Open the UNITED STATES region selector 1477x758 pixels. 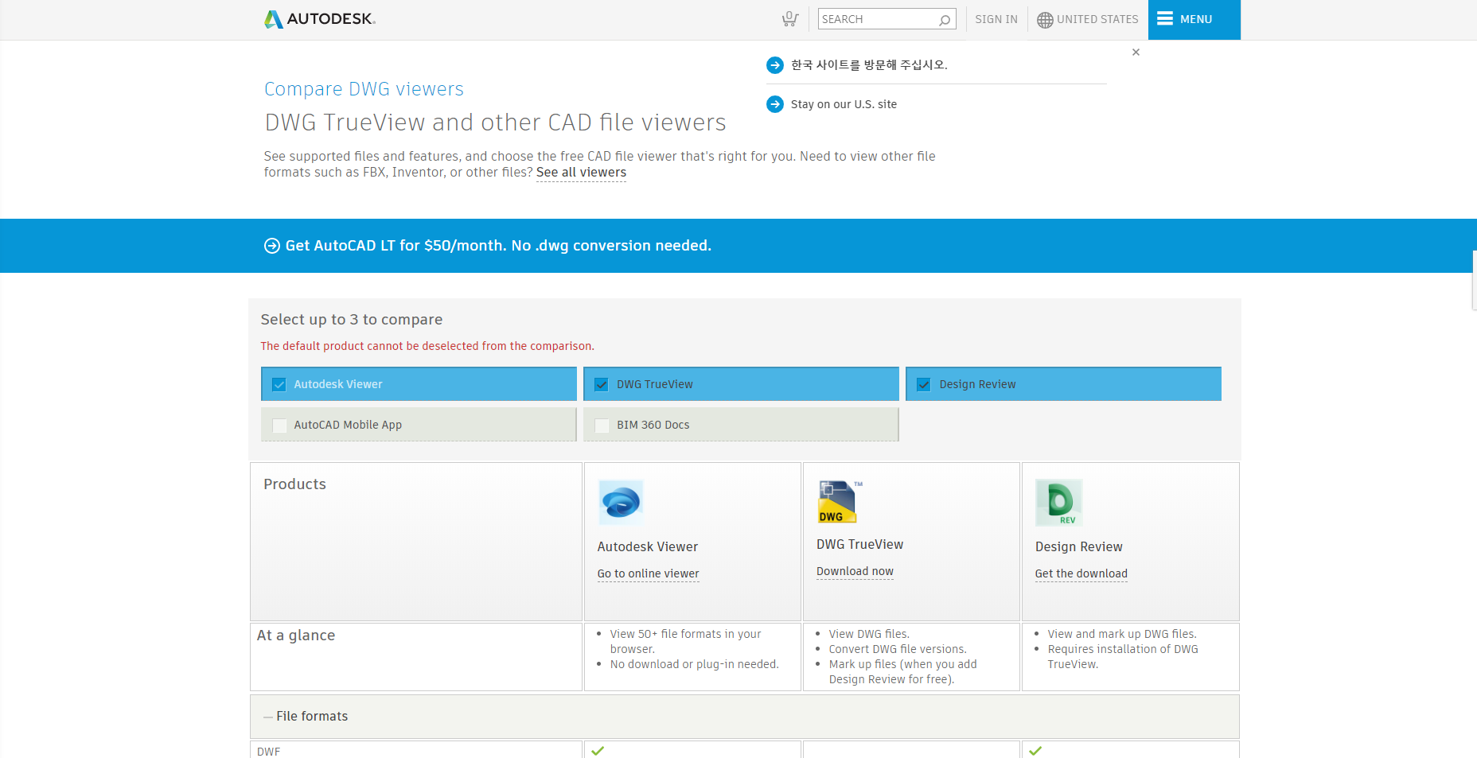pyautogui.click(x=1088, y=20)
